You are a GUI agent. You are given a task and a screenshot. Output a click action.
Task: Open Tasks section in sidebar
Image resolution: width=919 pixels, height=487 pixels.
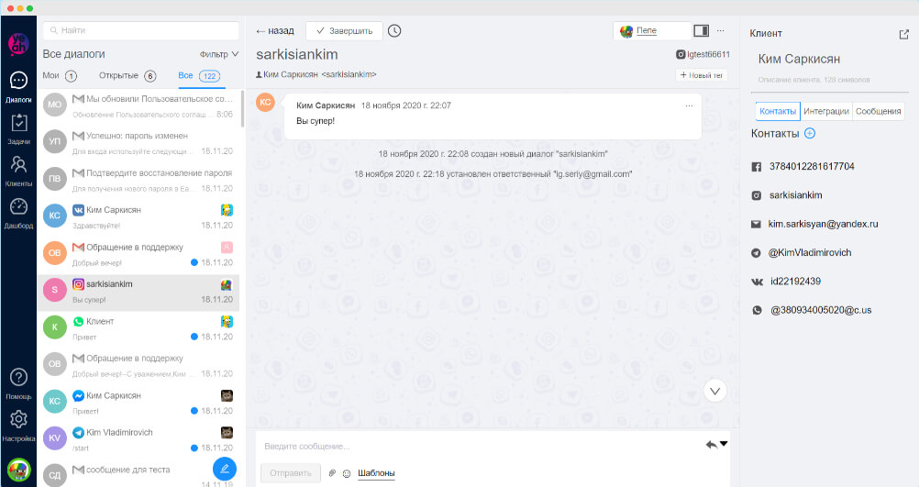(18, 129)
